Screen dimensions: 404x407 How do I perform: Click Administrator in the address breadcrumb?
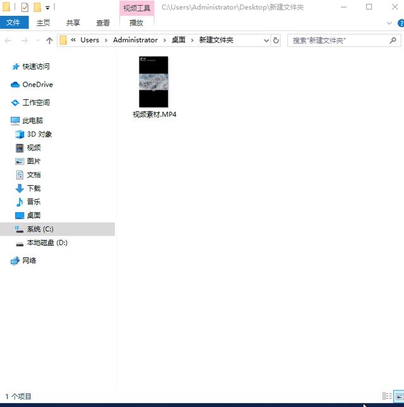tap(135, 40)
